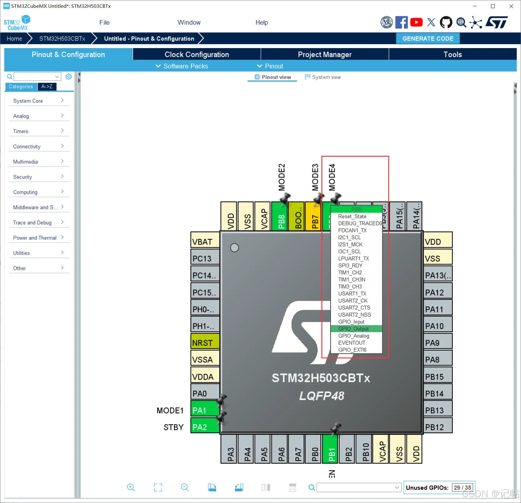Zoom out of the chip pinout

(185, 487)
